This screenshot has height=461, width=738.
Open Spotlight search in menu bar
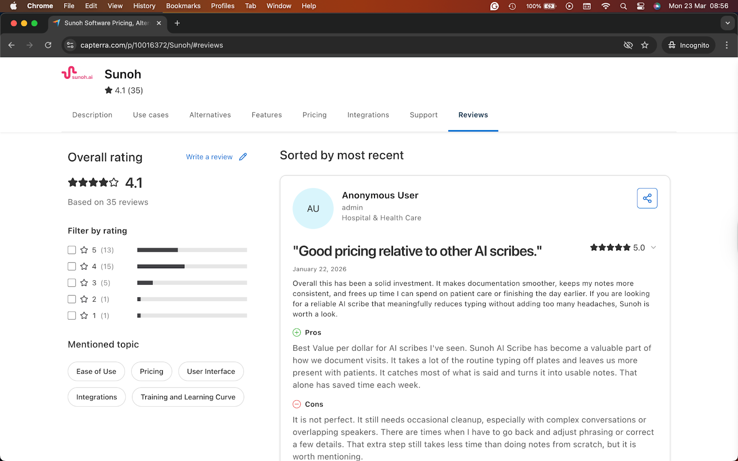pos(623,6)
